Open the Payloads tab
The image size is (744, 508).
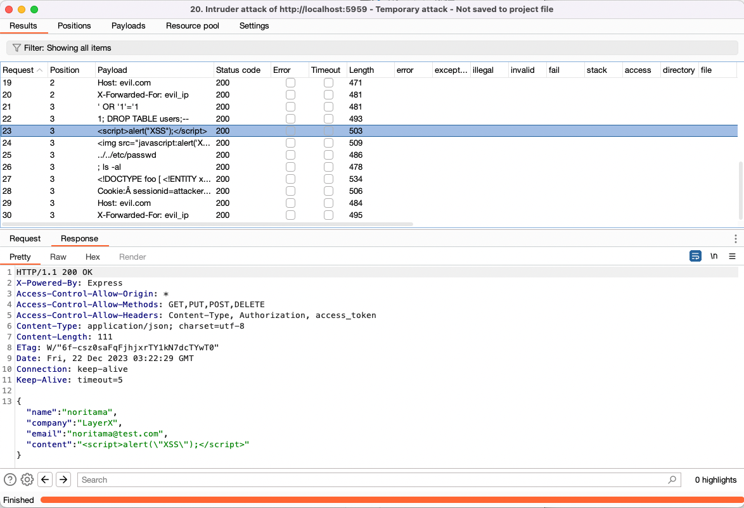pos(128,25)
